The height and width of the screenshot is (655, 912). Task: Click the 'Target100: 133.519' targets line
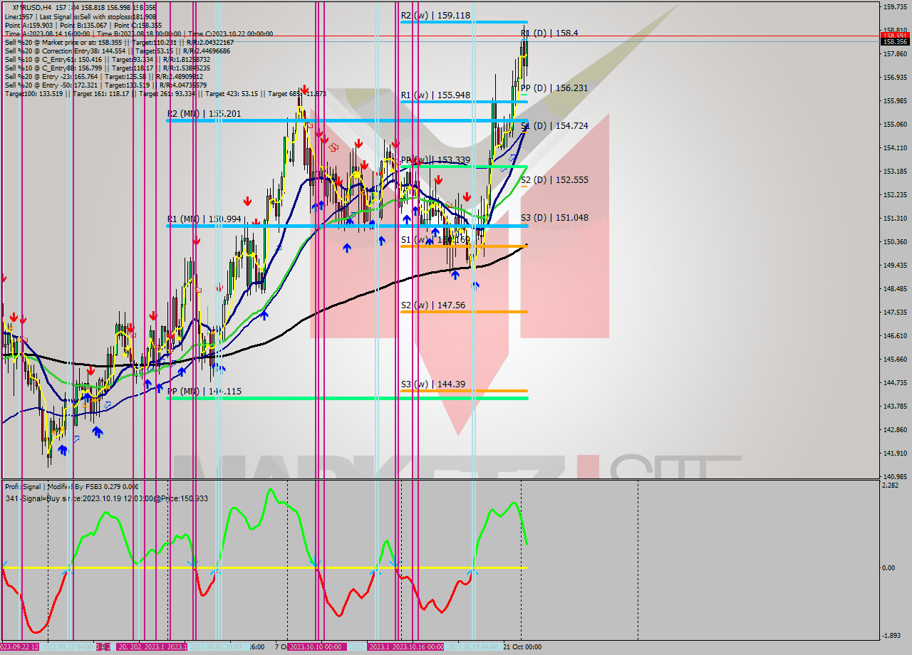[165, 93]
